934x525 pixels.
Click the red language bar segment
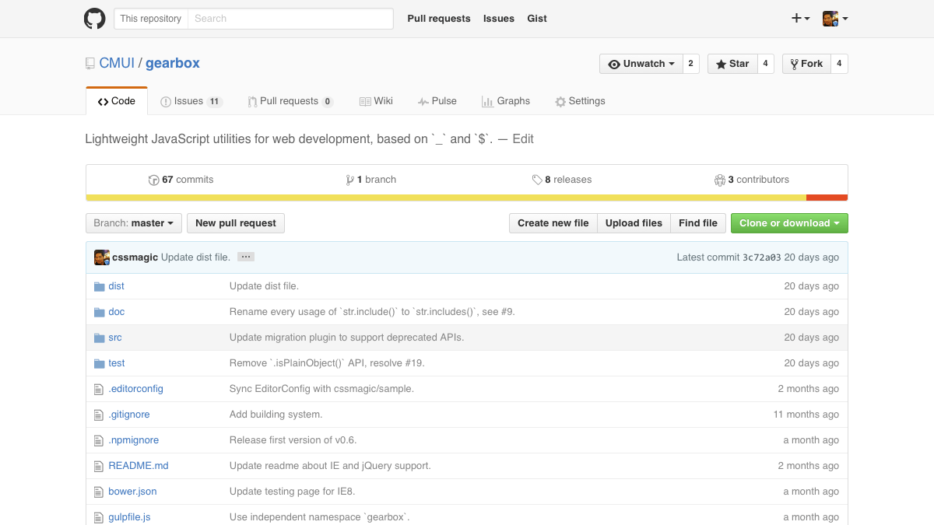pos(827,198)
